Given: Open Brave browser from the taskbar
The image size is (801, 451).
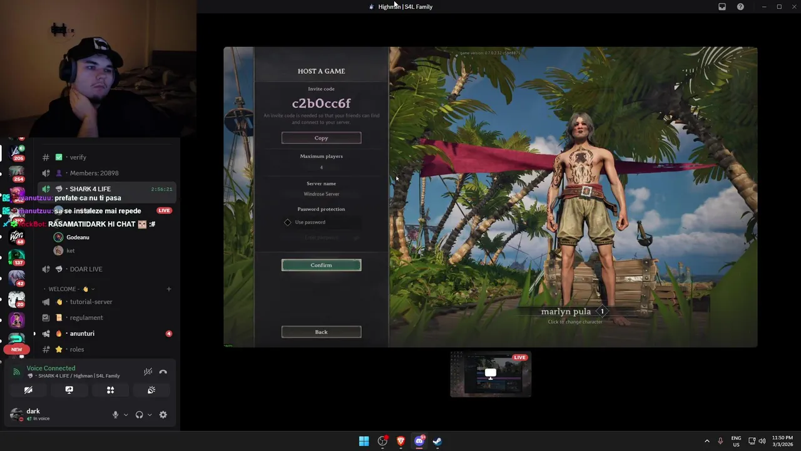Looking at the screenshot, I should (x=400, y=441).
